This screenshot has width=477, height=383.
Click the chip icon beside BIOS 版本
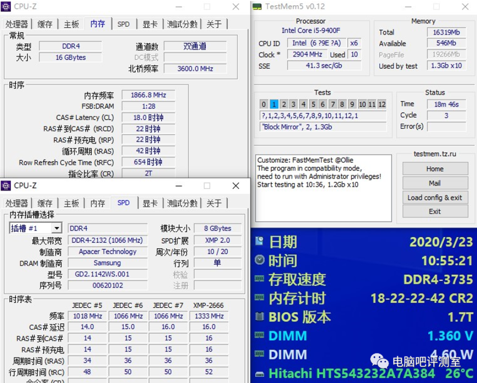click(260, 316)
